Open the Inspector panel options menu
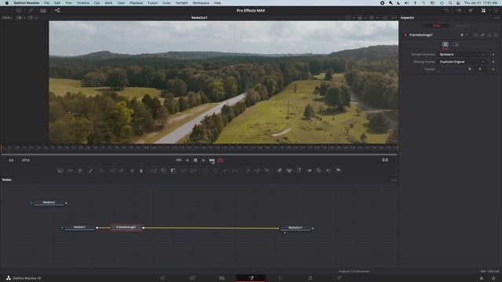 pos(497,17)
